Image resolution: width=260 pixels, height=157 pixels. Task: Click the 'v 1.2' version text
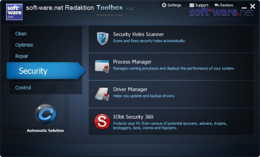click(x=130, y=9)
